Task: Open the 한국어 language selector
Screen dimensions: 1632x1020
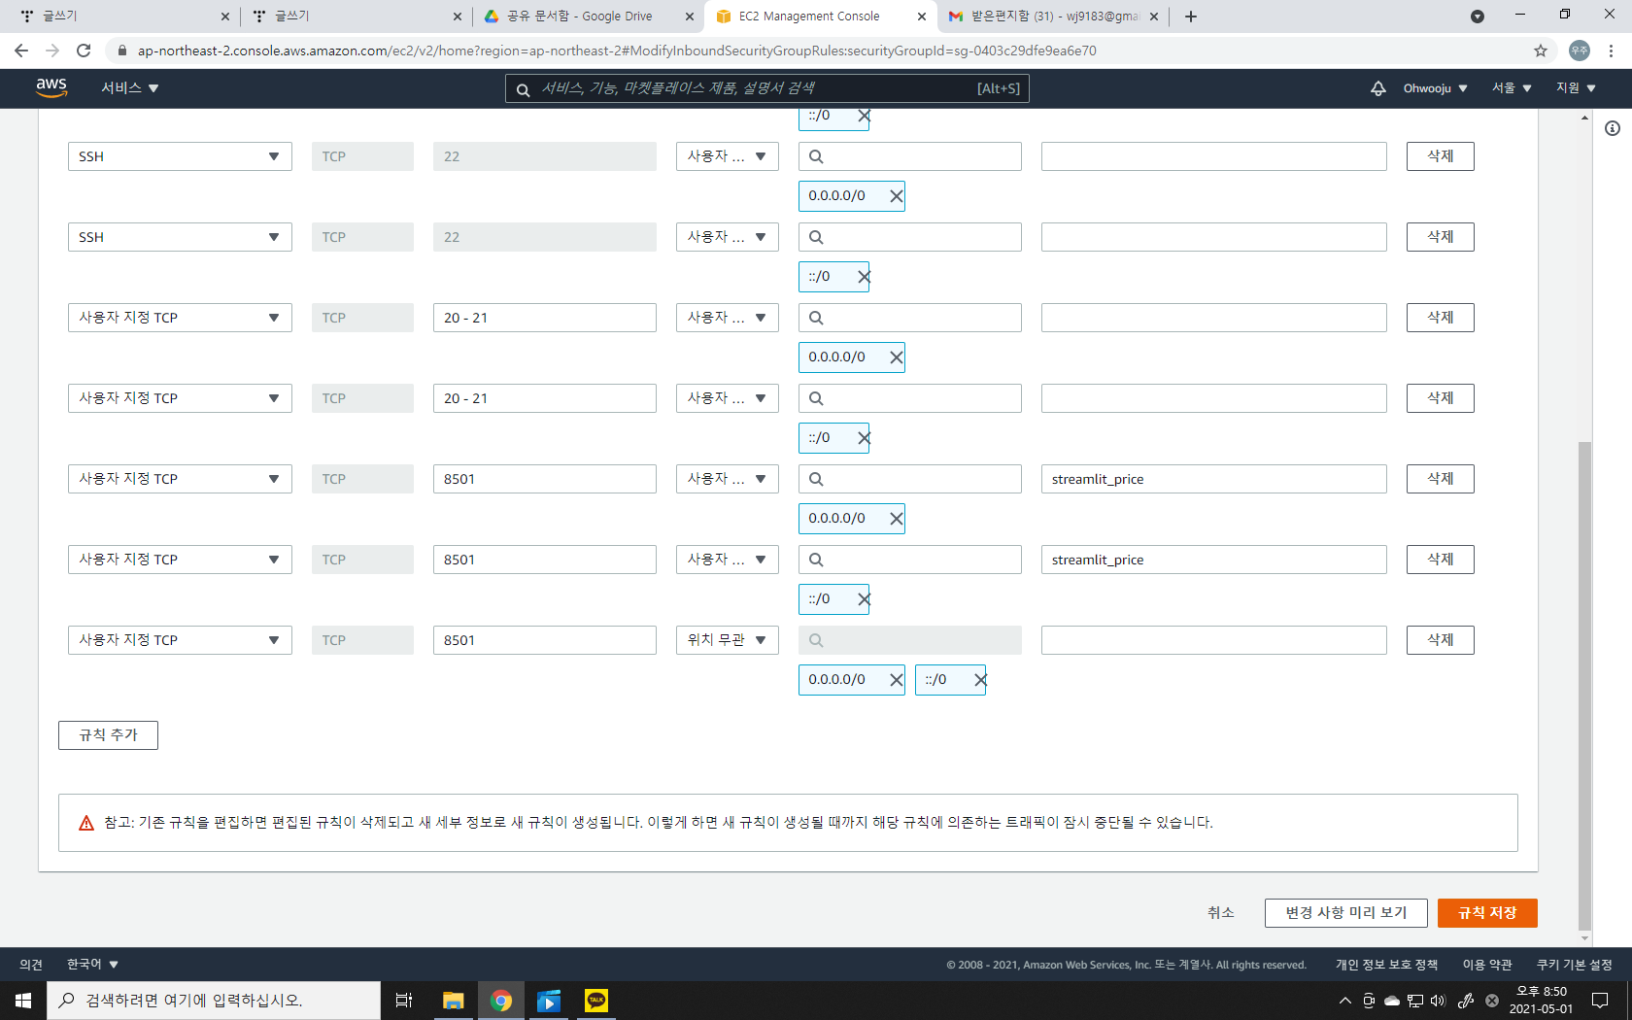Action: point(92,965)
